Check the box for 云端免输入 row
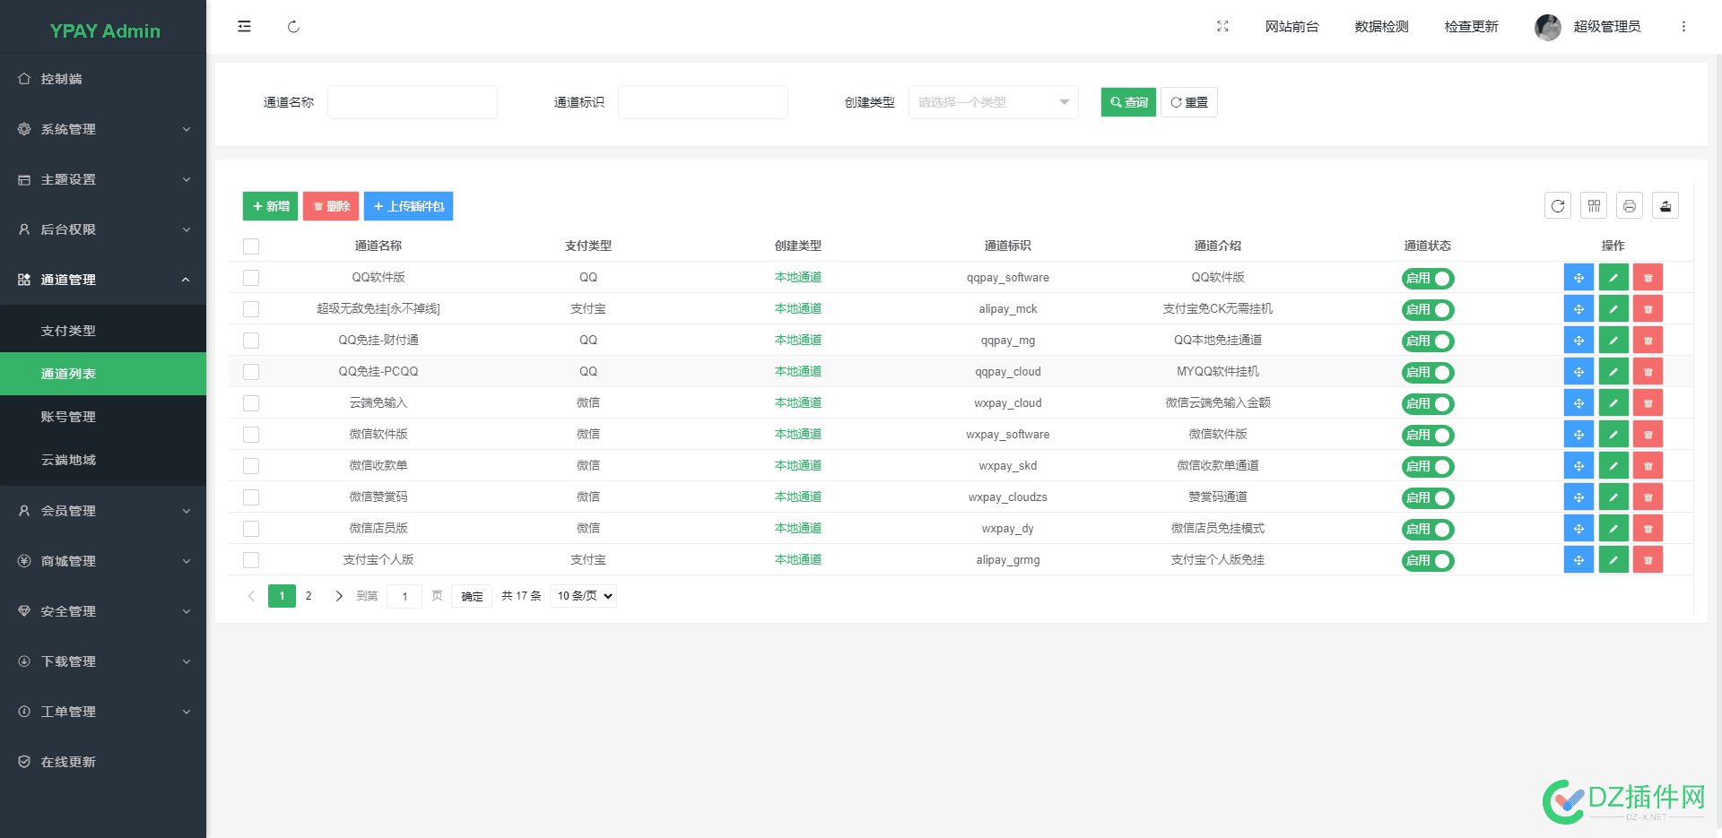Viewport: 1722px width, 838px height. click(x=251, y=403)
